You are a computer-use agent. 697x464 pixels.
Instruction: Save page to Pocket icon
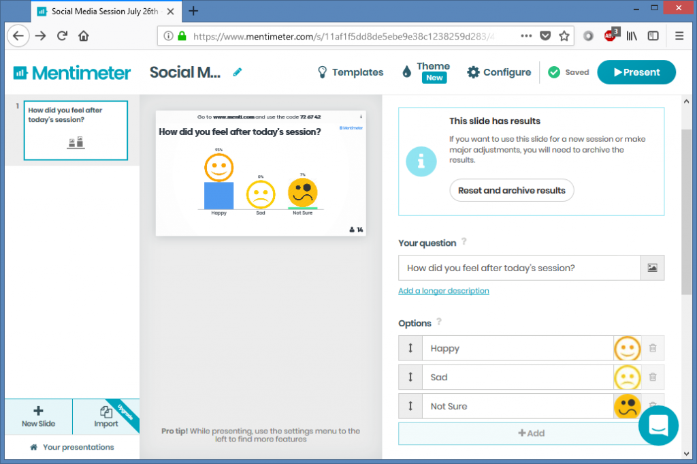click(x=545, y=36)
